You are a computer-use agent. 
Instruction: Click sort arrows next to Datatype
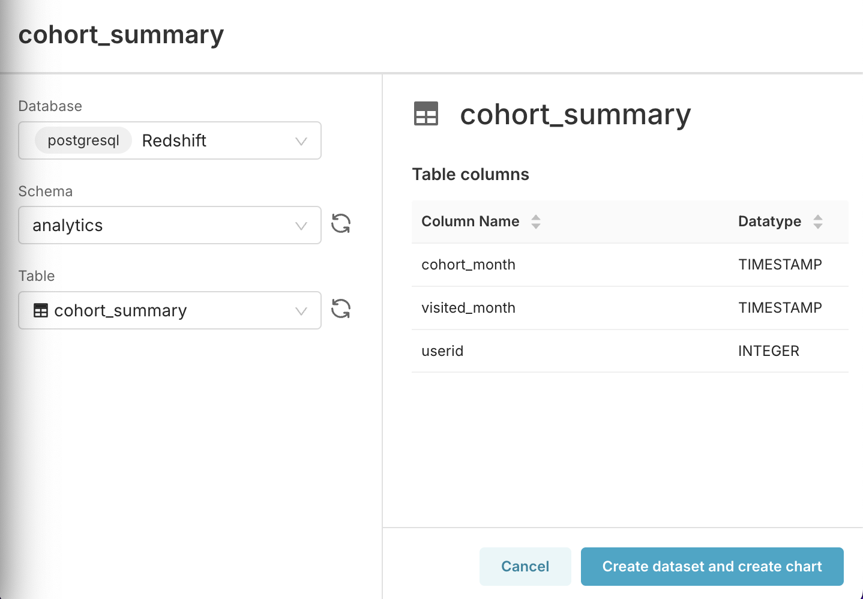click(x=818, y=221)
